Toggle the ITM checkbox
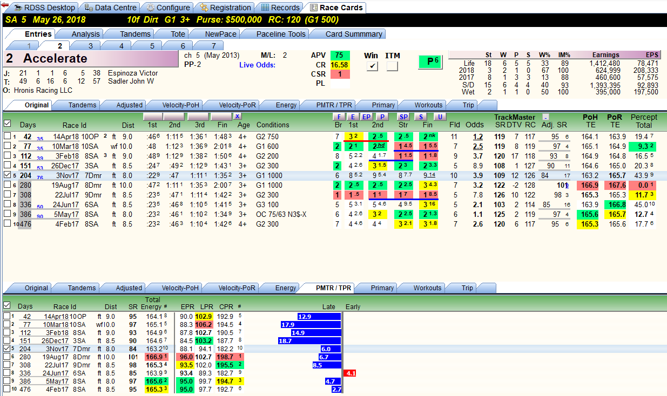This screenshot has height=396, width=667. 392,66
